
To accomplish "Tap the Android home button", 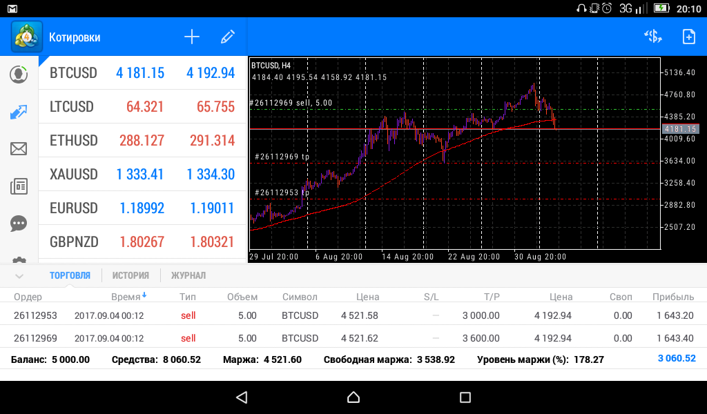I will click(x=353, y=397).
